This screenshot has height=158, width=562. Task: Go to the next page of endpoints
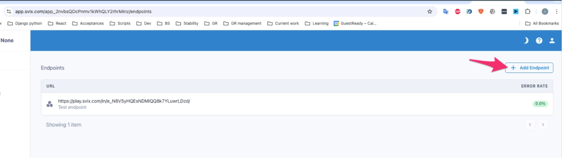point(542,124)
